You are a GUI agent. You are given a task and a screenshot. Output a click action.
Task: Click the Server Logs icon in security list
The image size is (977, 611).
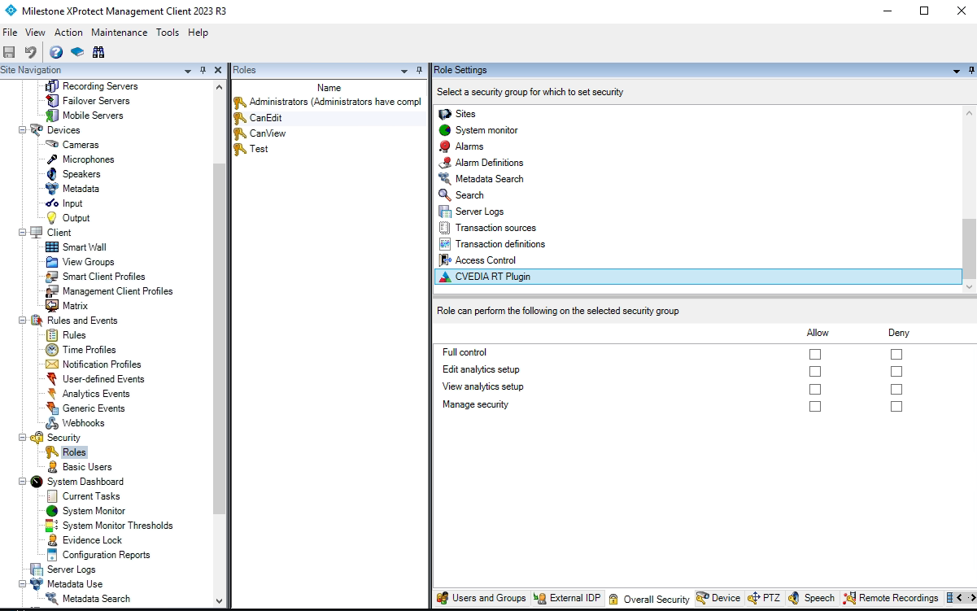pos(445,212)
